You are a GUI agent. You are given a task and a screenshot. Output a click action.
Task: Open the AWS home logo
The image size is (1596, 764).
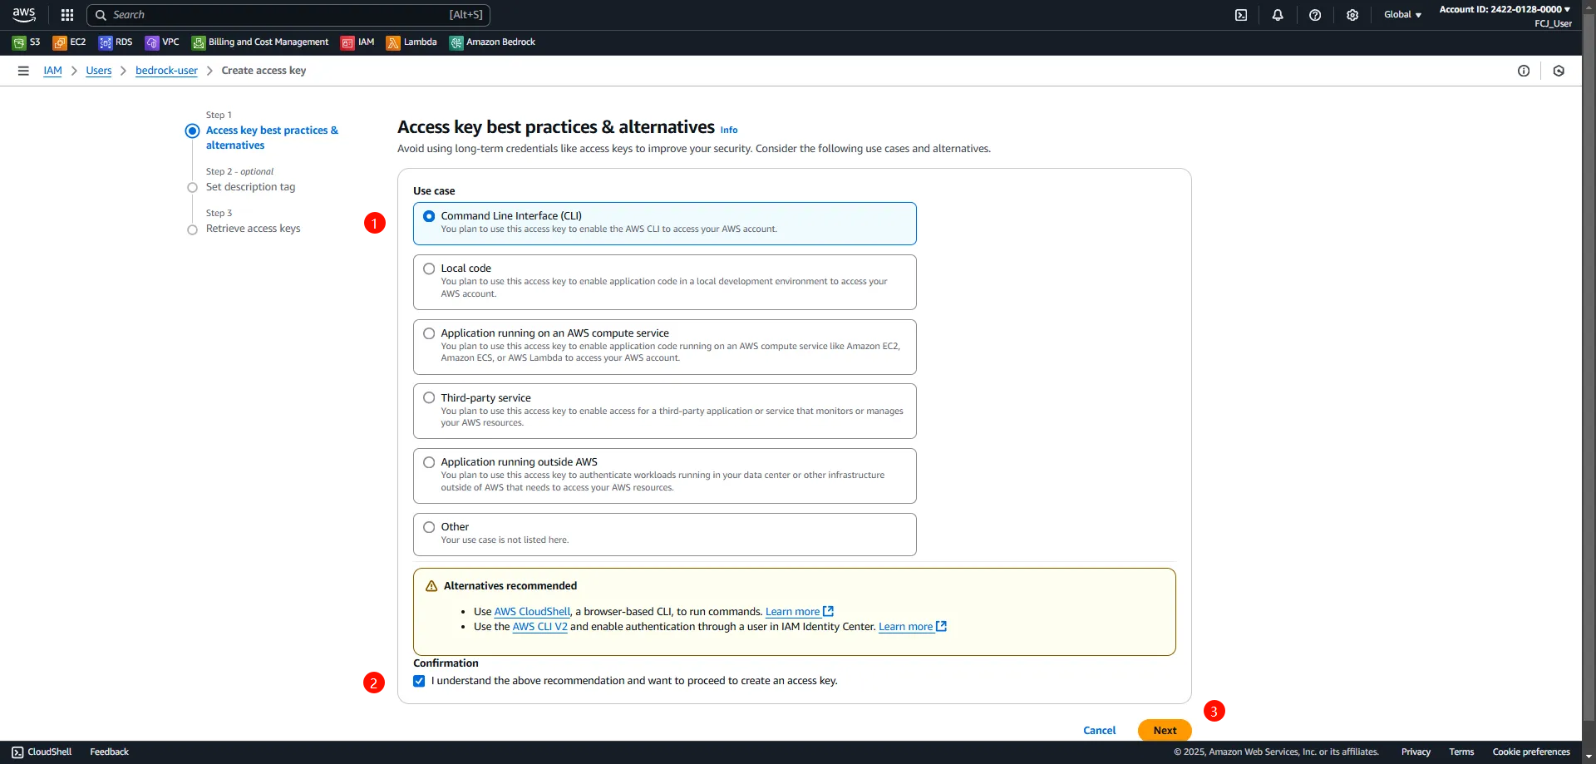pyautogui.click(x=23, y=14)
